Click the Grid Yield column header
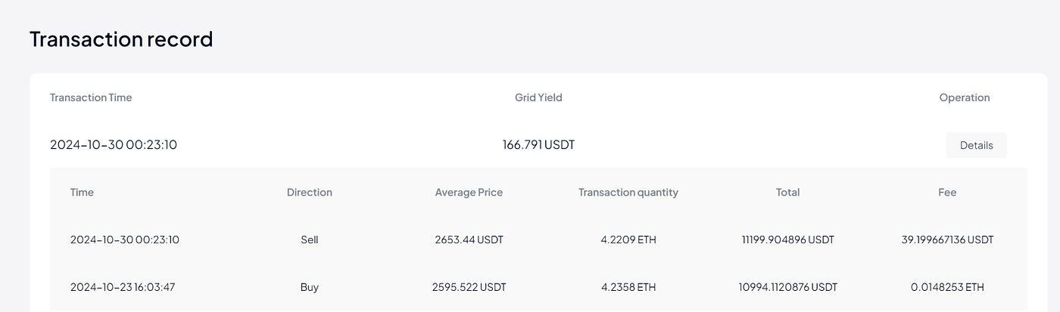Image resolution: width=1060 pixels, height=312 pixels. tap(538, 97)
